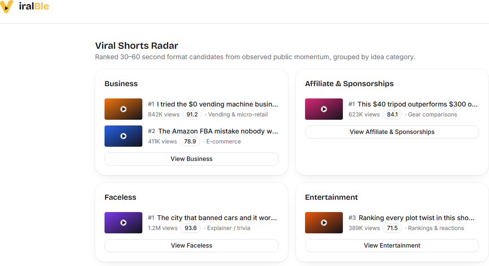
Task: Click the View Faceless button
Action: click(x=192, y=246)
